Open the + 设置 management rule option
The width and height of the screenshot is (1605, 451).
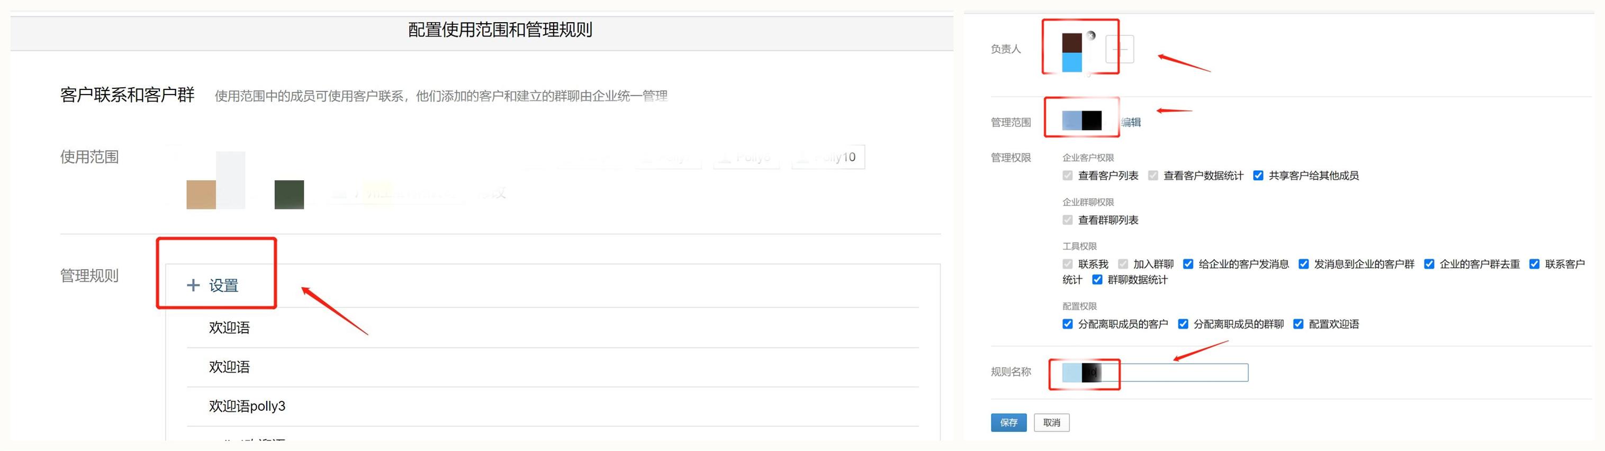click(x=213, y=286)
